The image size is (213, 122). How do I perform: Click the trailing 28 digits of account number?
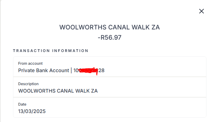[101, 70]
